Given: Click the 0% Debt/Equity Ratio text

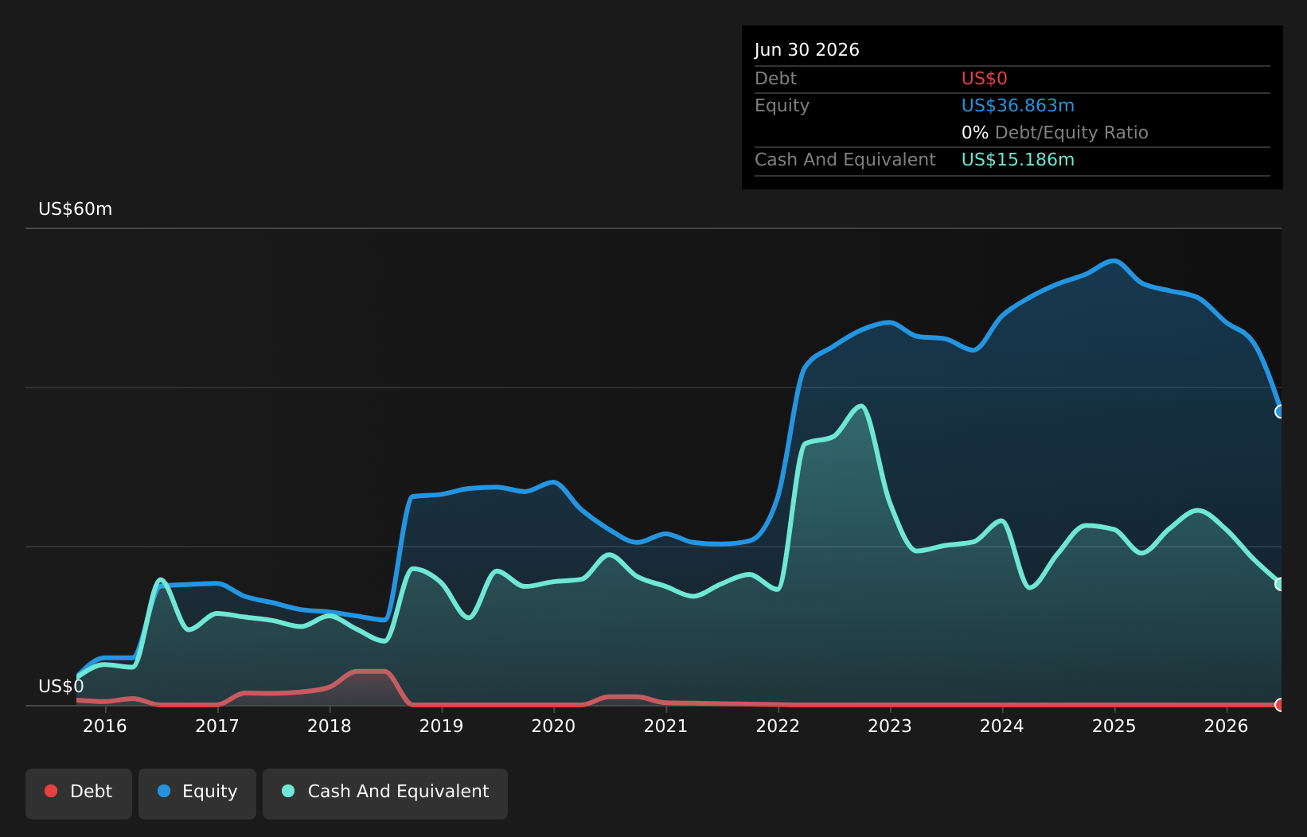Looking at the screenshot, I should (1055, 133).
